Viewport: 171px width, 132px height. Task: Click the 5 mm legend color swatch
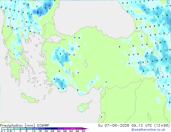pos(29,128)
